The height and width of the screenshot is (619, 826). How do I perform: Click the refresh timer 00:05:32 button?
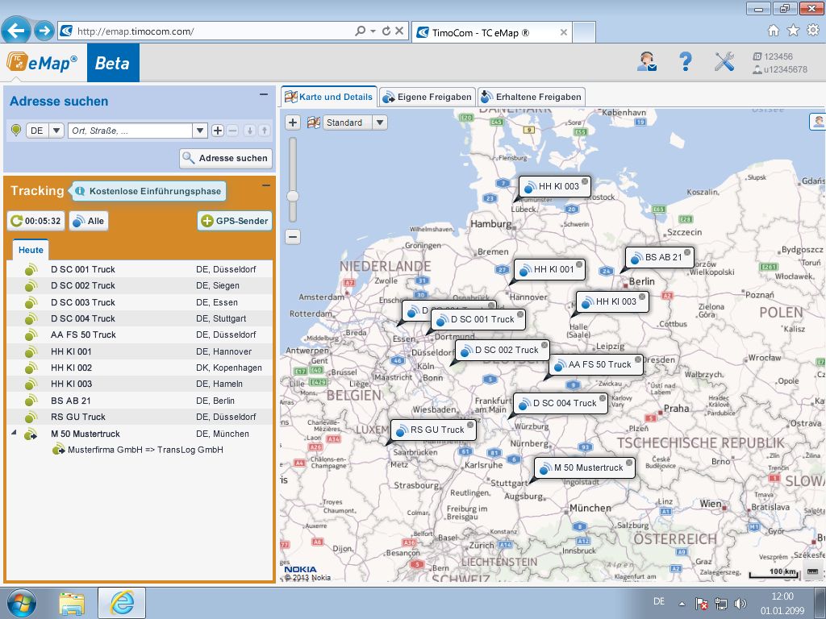(35, 221)
